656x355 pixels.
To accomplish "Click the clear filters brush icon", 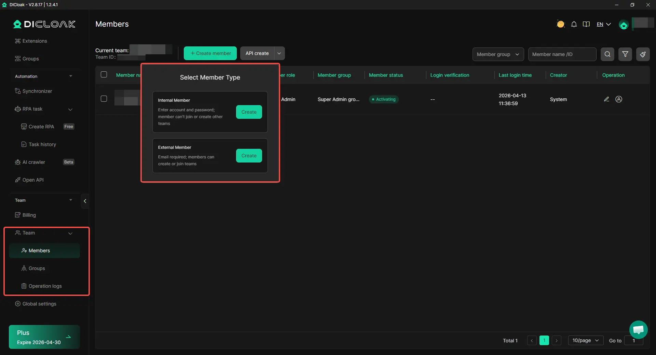I will pos(643,54).
